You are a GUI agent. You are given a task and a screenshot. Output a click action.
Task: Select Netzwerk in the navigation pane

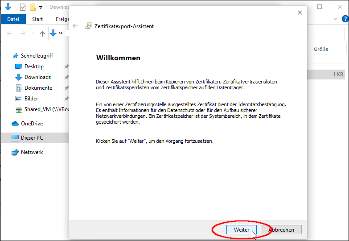coord(32,152)
